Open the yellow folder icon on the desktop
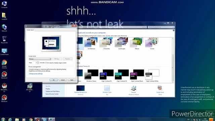Screen dimensions: 215x121 click(x=4, y=16)
